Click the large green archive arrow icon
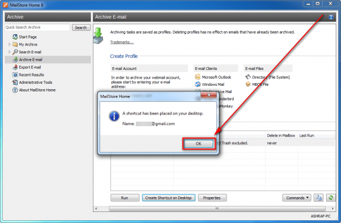The image size is (341, 223). point(98,35)
